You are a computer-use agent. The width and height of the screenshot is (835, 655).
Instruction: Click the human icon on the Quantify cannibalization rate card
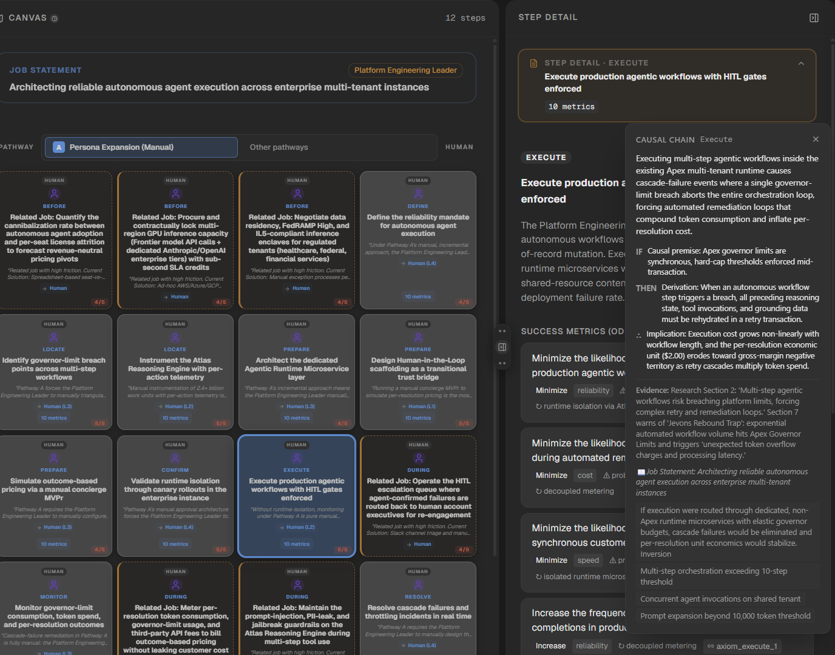coord(54,194)
